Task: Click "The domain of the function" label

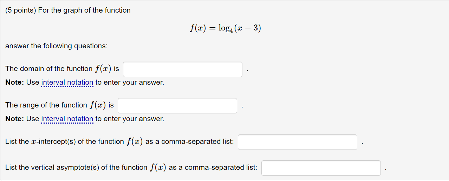Action: click(49, 69)
